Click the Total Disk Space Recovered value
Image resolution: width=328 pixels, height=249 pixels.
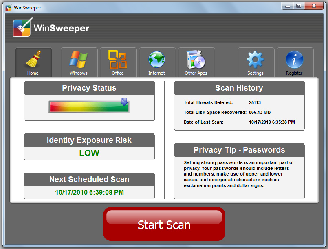pyautogui.click(x=260, y=112)
